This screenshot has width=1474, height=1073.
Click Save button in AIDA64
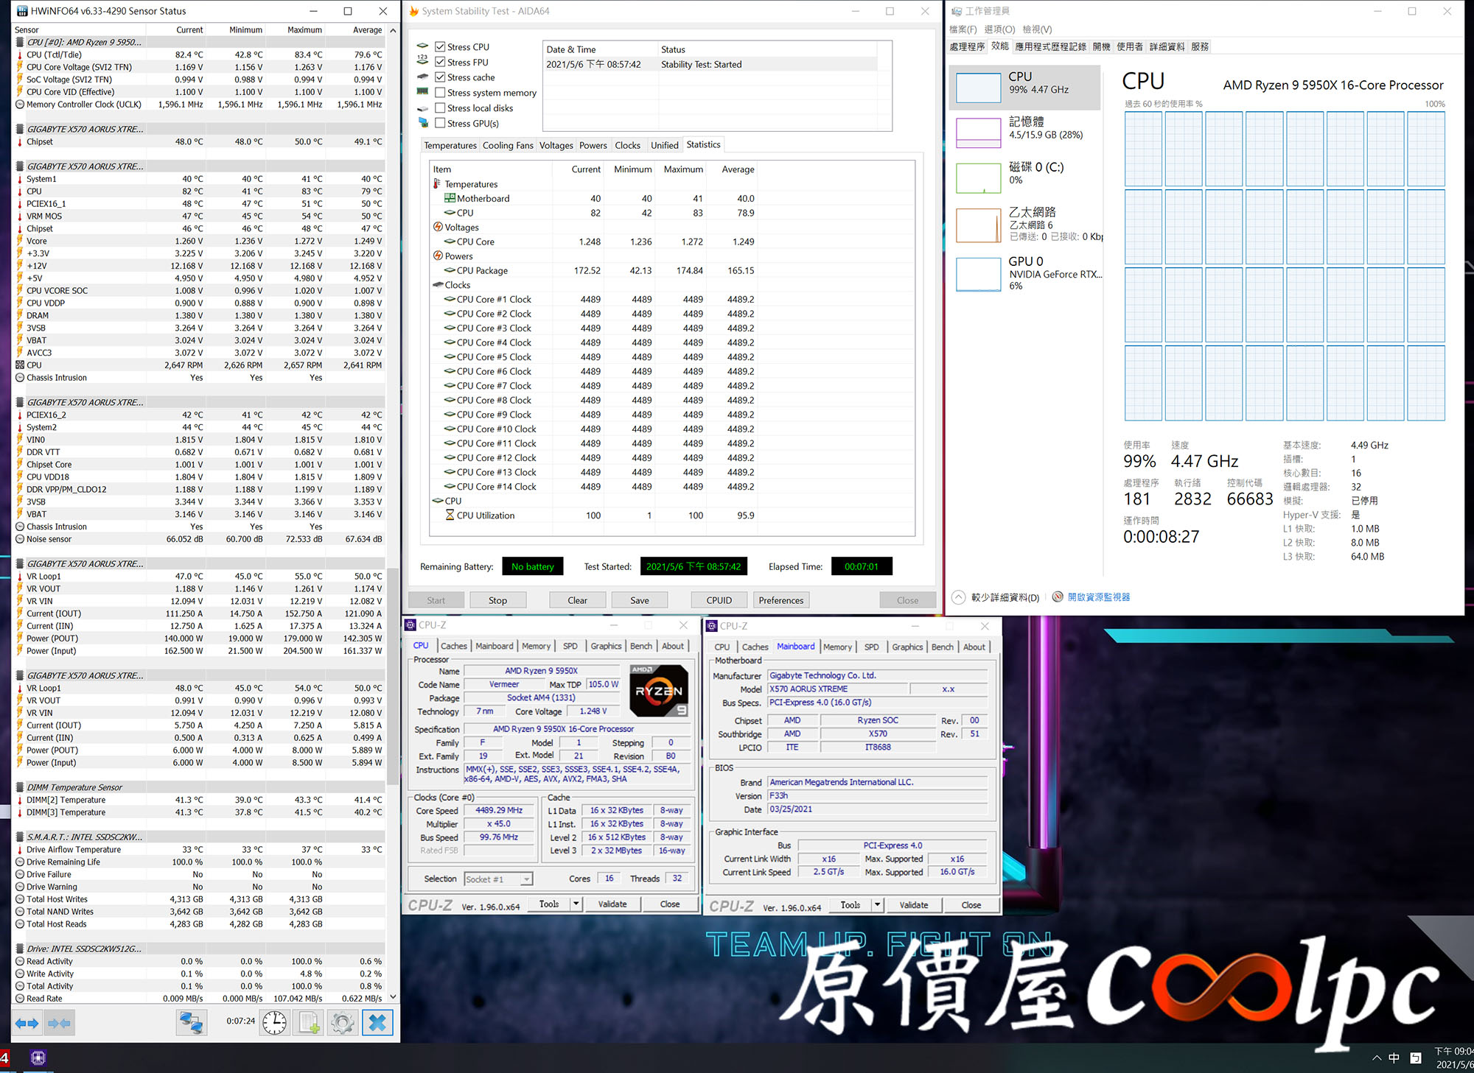coord(639,600)
